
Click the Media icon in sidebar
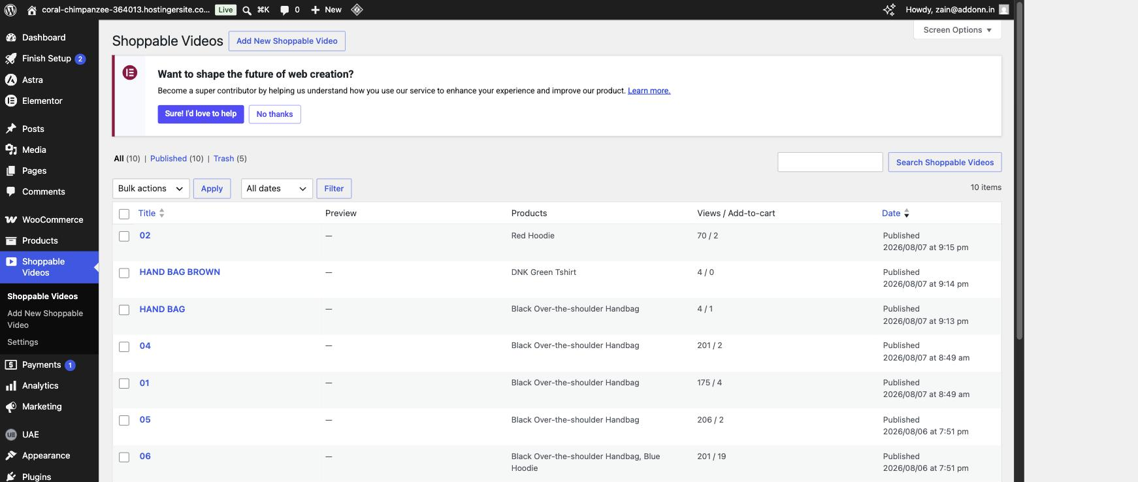pos(10,150)
